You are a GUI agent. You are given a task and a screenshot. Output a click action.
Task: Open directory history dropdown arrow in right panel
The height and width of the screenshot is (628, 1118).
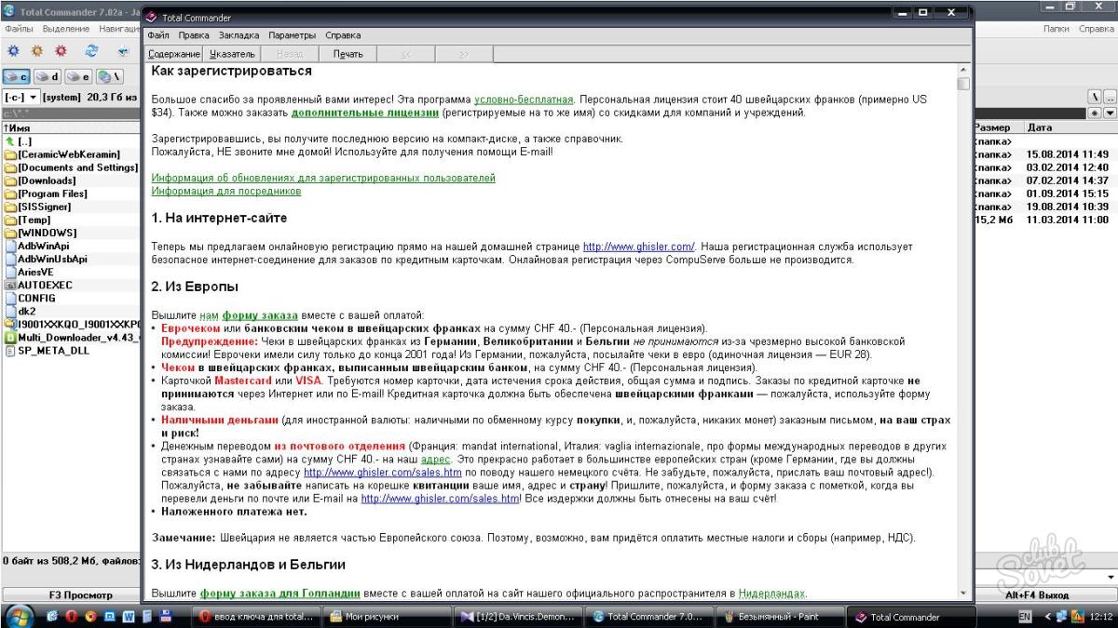tap(1110, 113)
